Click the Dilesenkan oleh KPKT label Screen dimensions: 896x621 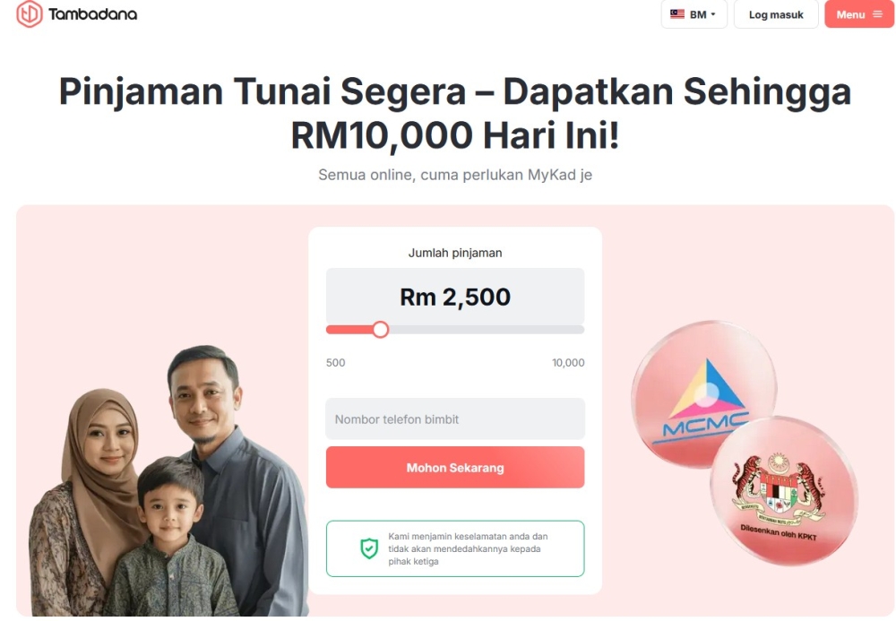(x=779, y=532)
